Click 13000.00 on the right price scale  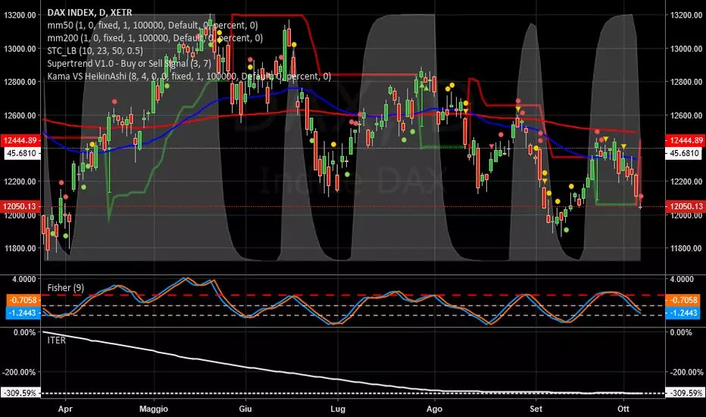686,49
